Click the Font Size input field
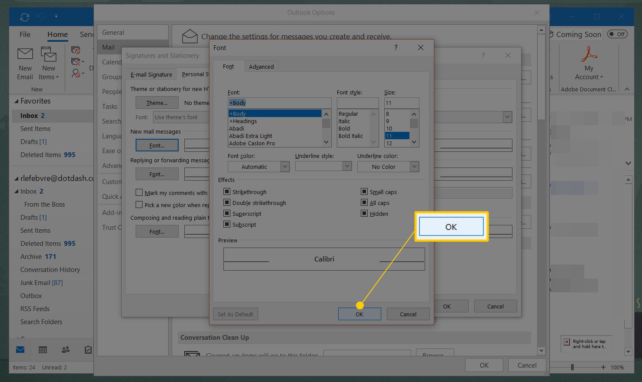This screenshot has height=382, width=642. point(402,103)
